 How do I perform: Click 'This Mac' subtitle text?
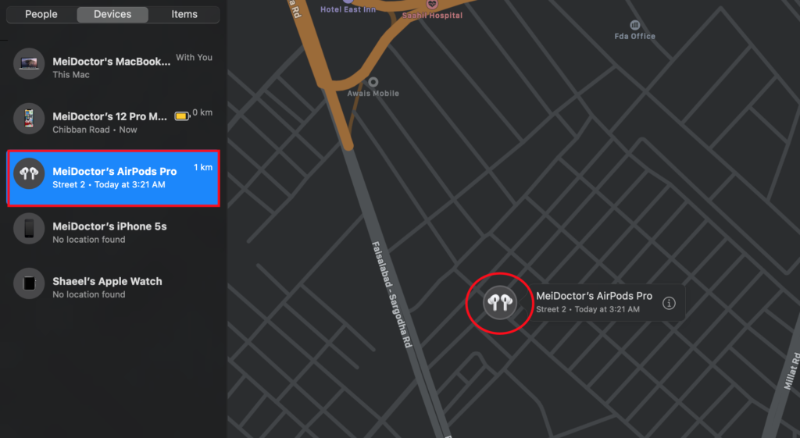pos(71,75)
